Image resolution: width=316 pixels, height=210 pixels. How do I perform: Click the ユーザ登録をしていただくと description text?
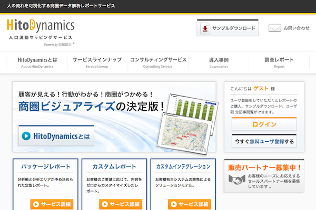point(264,106)
